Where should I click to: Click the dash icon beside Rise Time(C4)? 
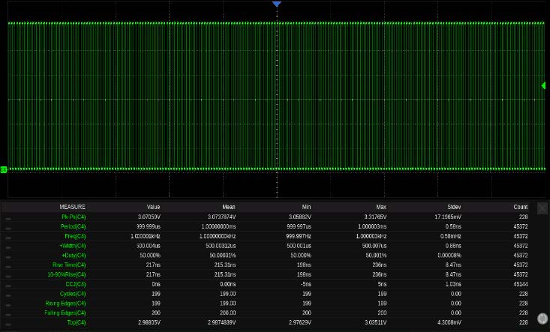pyautogui.click(x=8, y=265)
